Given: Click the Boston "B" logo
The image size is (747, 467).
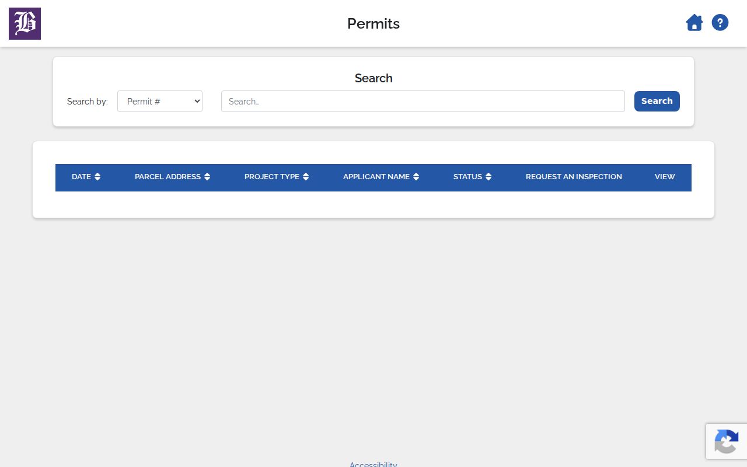Looking at the screenshot, I should tap(25, 23).
